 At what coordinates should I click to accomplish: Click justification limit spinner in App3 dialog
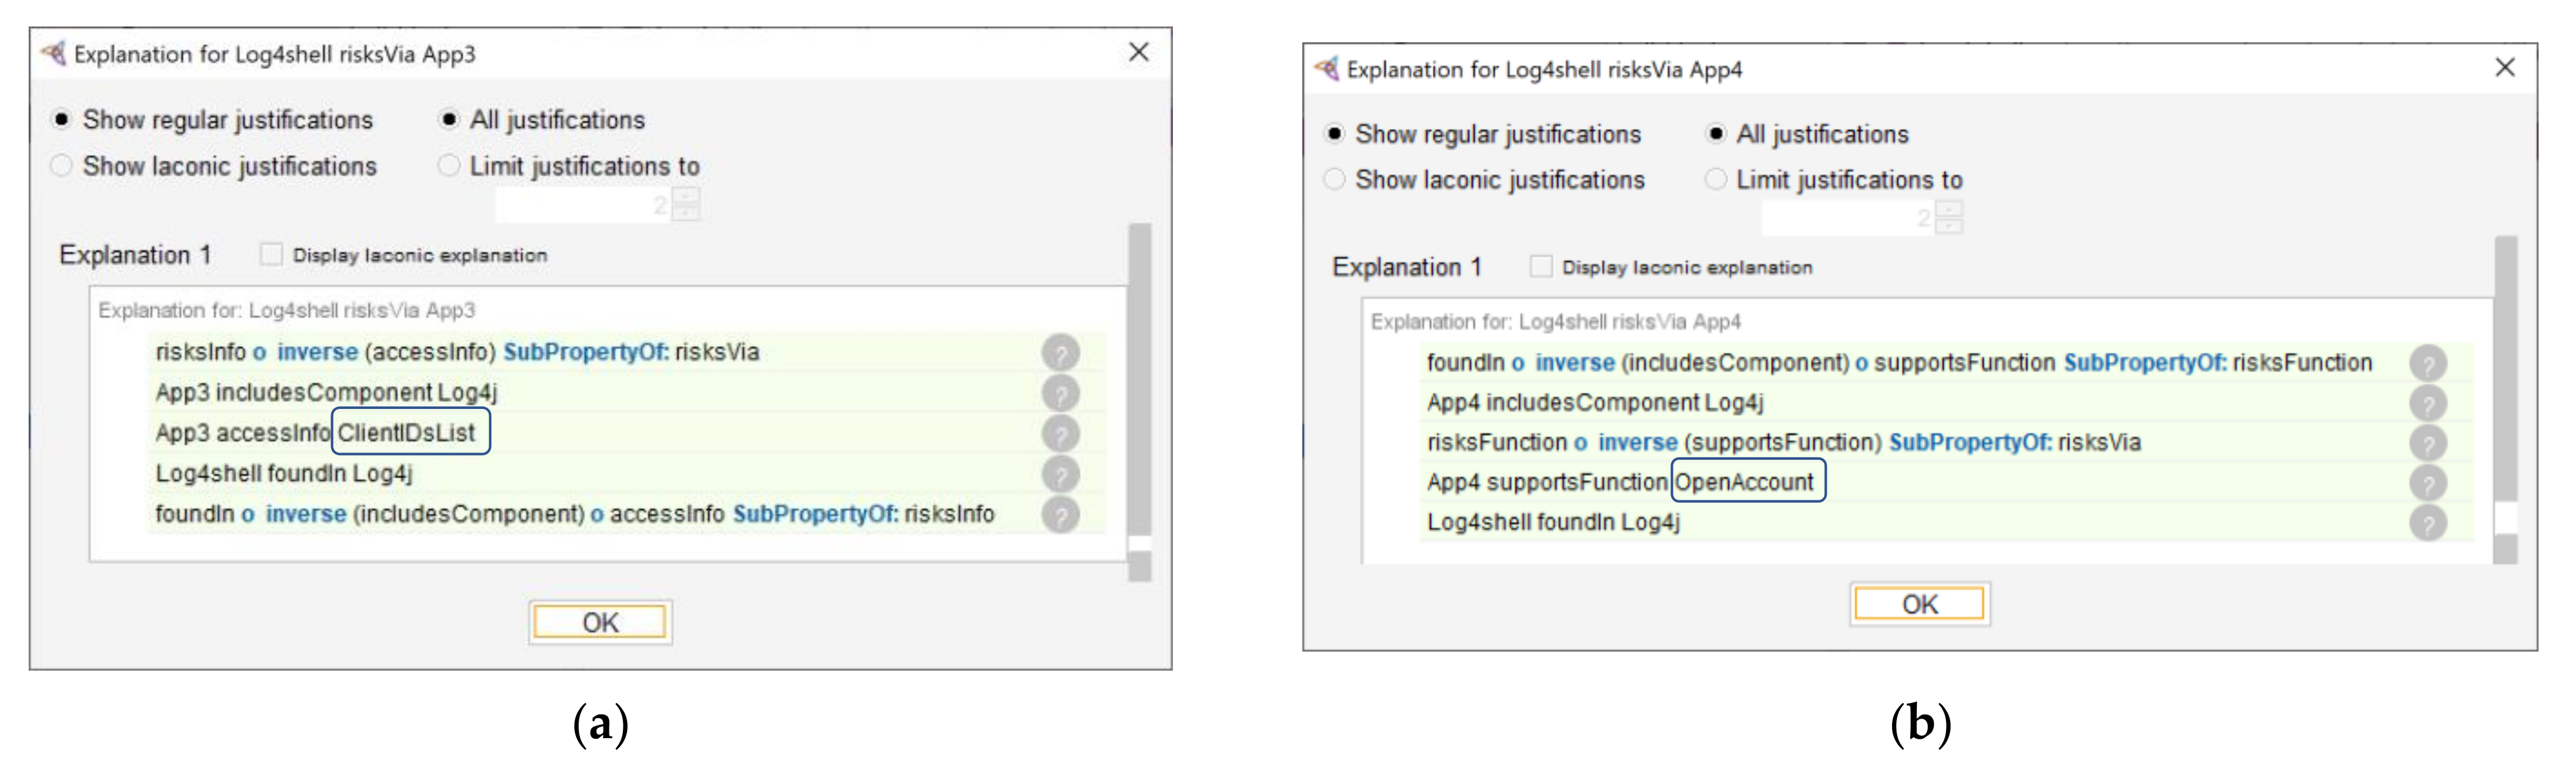click(598, 206)
